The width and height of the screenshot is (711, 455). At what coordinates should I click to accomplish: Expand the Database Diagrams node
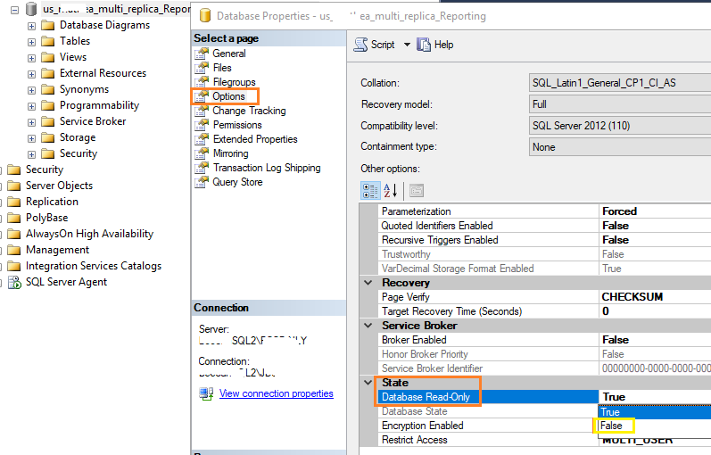click(x=31, y=26)
